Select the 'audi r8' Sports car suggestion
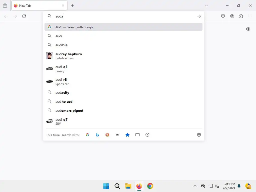 tap(123, 81)
